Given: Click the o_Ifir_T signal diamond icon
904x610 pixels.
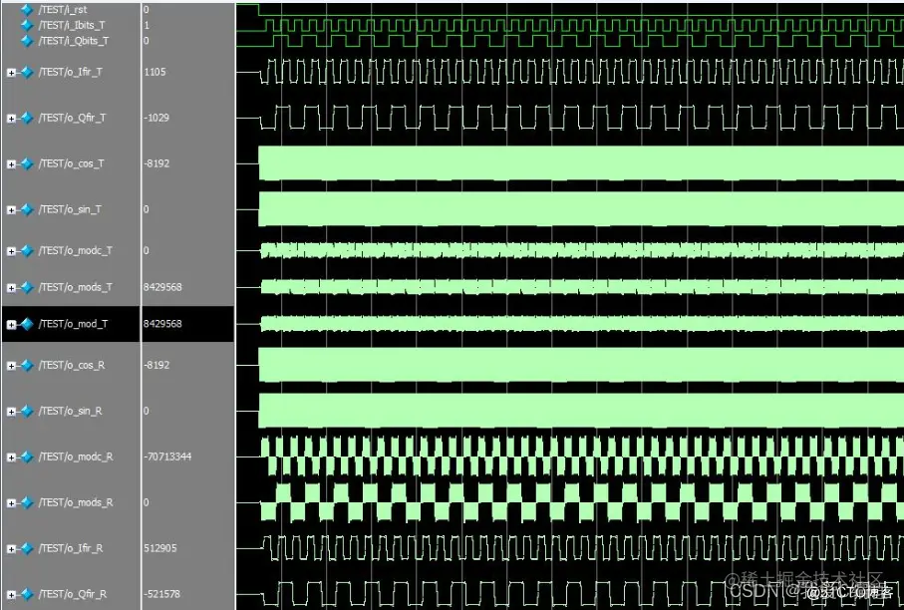Looking at the screenshot, I should coord(27,72).
